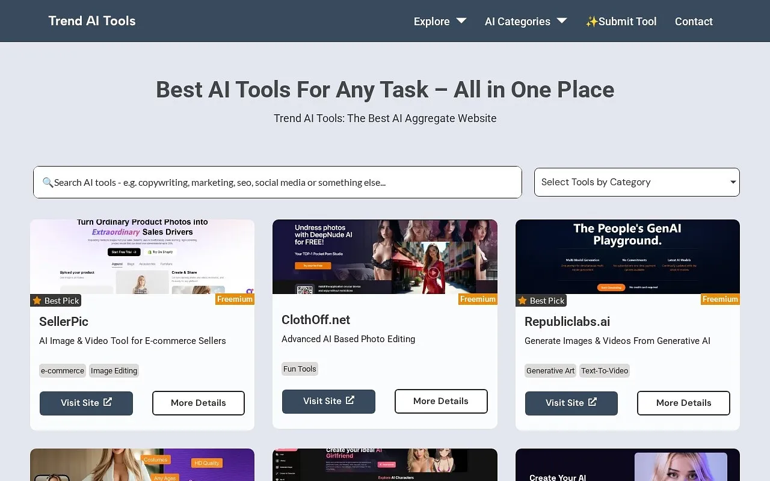Viewport: 770px width, 481px height.
Task: Open second-row thumbnail Create Your AI
Action: pyautogui.click(x=627, y=465)
